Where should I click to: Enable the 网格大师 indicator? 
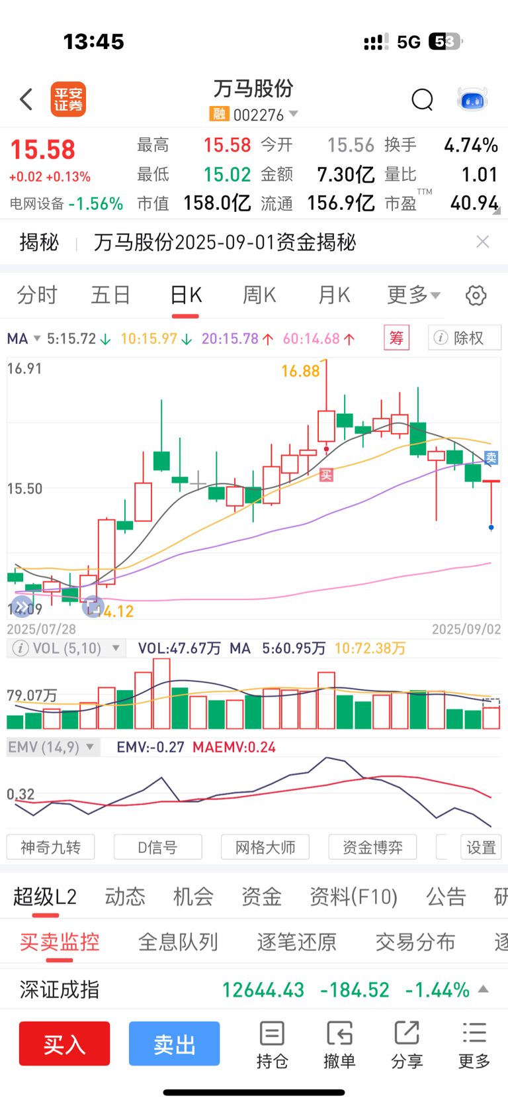coord(265,847)
